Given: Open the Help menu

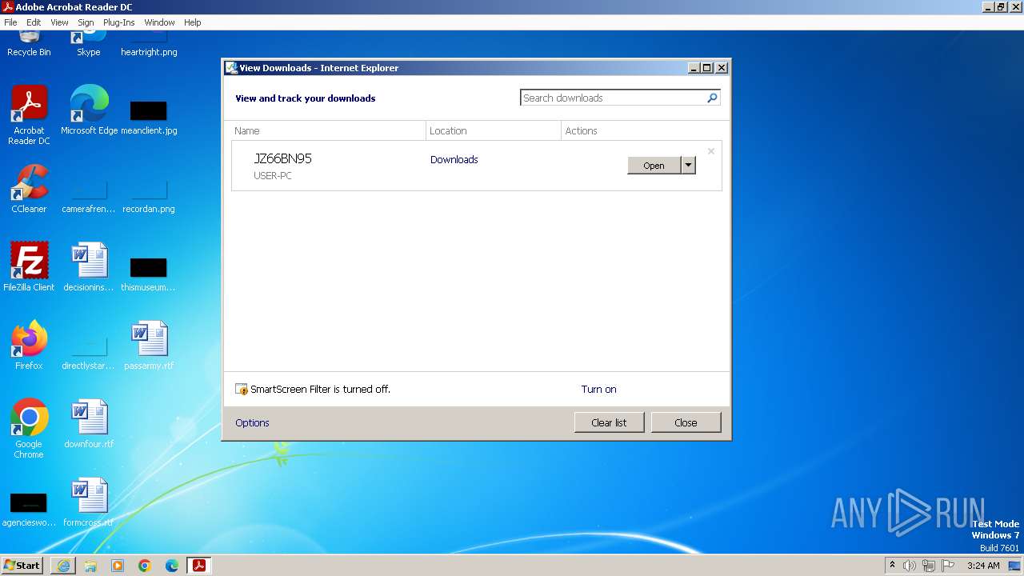Looking at the screenshot, I should point(193,22).
